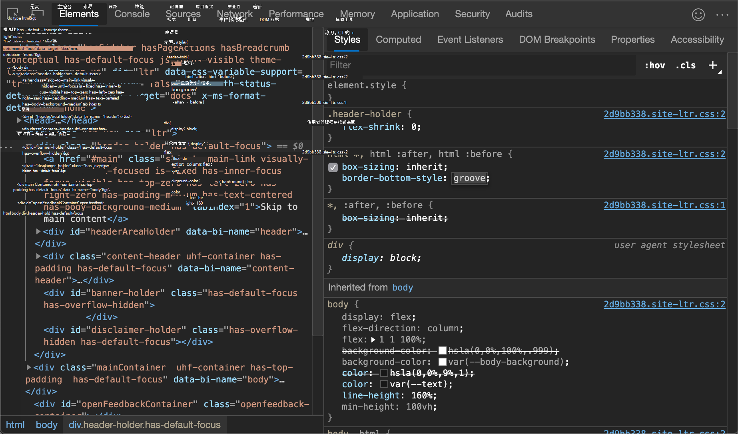Click the DOM tree vertical scrollbar

tap(317, 182)
